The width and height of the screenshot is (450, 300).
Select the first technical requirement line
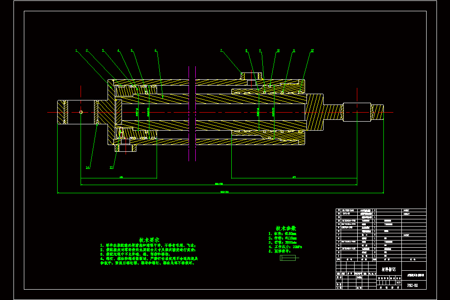(x=148, y=245)
